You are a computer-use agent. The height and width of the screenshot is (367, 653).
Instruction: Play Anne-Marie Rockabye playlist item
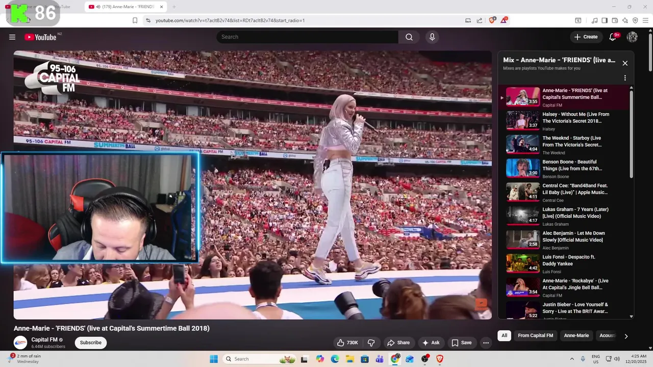click(564, 287)
